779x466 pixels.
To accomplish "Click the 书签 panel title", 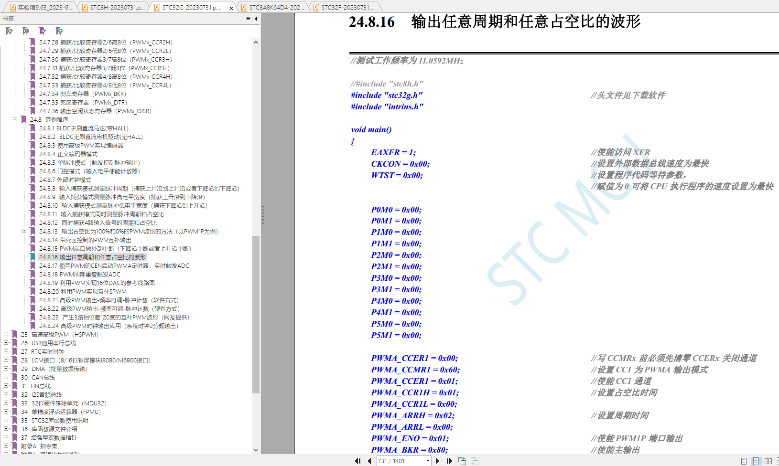I will coord(8,19).
